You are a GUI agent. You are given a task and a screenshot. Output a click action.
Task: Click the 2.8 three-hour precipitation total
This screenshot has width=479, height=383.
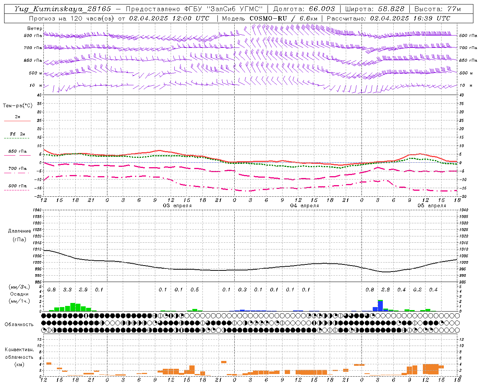click(x=385, y=290)
